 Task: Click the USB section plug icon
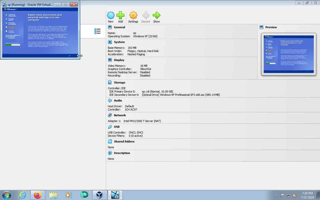tap(110, 127)
